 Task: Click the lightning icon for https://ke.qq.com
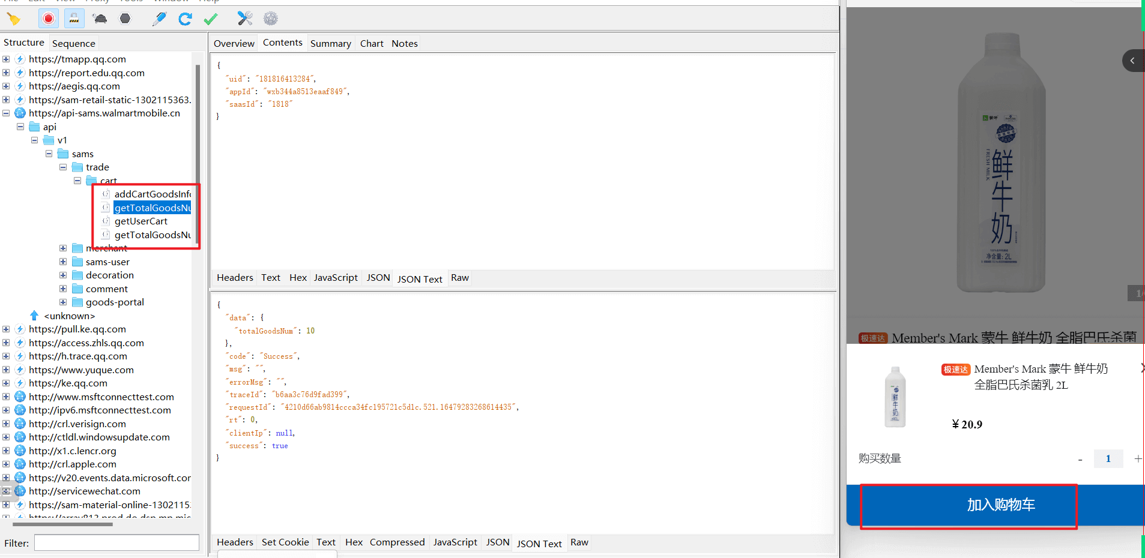pyautogui.click(x=20, y=383)
